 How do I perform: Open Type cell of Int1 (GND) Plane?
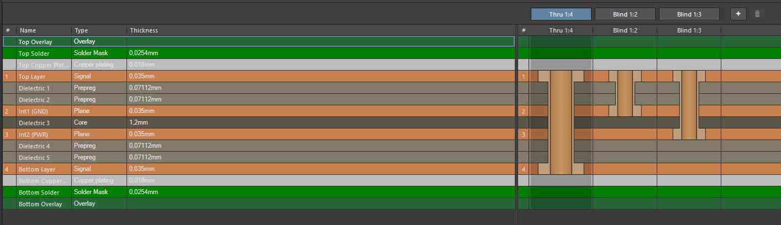tap(99, 111)
